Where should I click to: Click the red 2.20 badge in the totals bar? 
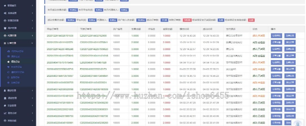tap(251, 20)
